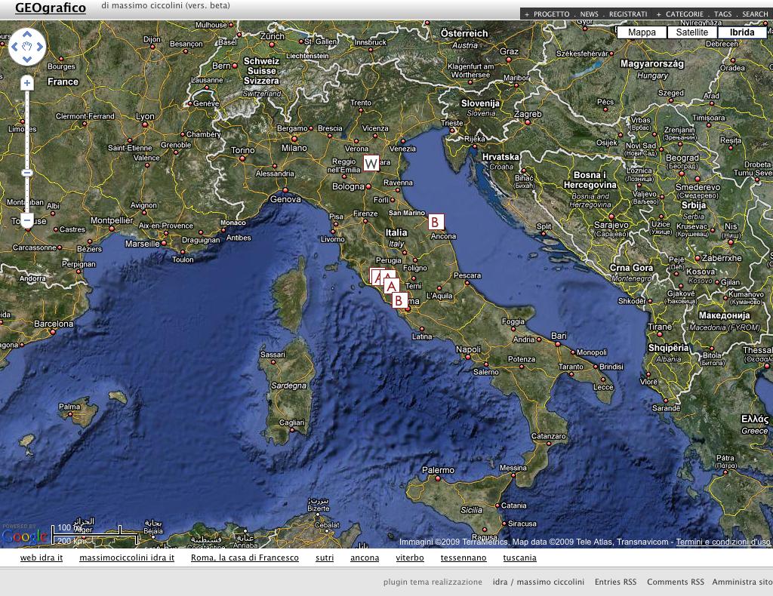The height and width of the screenshot is (596, 773).
Task: Open the B marker over Roma
Action: [399, 300]
